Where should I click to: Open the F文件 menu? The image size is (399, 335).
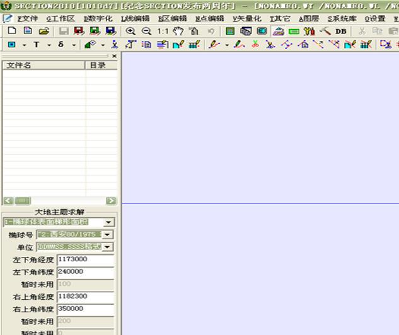tap(27, 19)
